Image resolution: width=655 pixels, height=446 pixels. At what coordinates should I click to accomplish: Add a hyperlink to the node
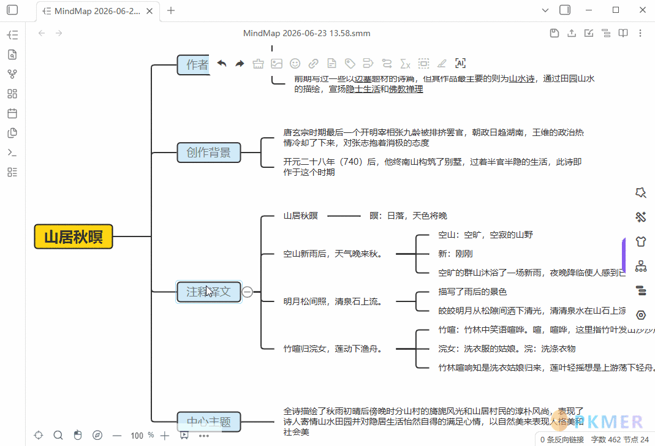(313, 64)
